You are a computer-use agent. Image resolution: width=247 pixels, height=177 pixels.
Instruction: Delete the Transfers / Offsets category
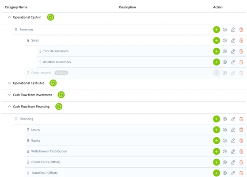tap(241, 173)
